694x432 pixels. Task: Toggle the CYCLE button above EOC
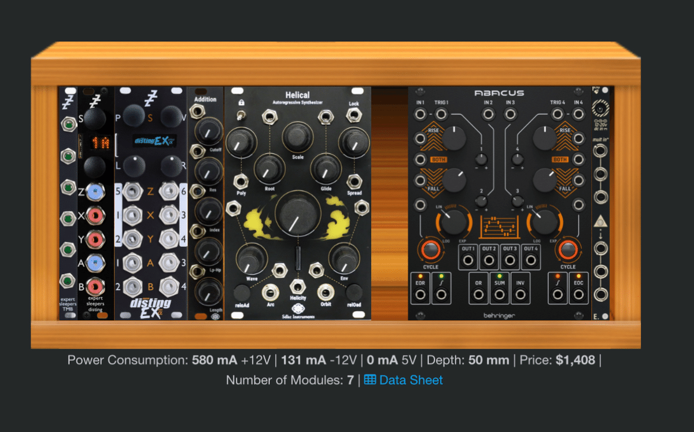568,249
